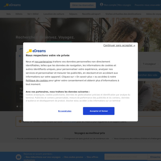Screen dimensions: 161x161
Task: Go to the Séjours navigation item
Action: pos(73,14)
